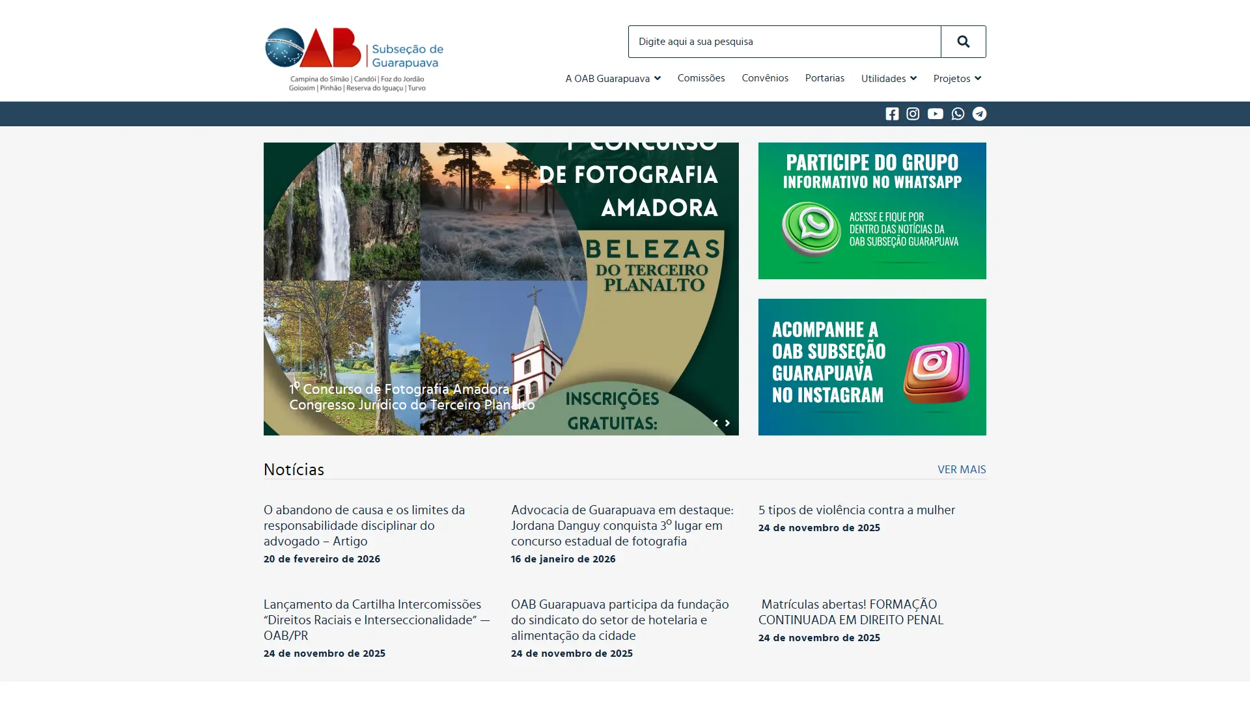Click the OAB Subseção de Guarapuava logo
1250x703 pixels.
click(354, 59)
